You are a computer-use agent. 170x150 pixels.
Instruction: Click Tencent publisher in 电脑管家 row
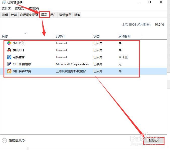coord(62,57)
